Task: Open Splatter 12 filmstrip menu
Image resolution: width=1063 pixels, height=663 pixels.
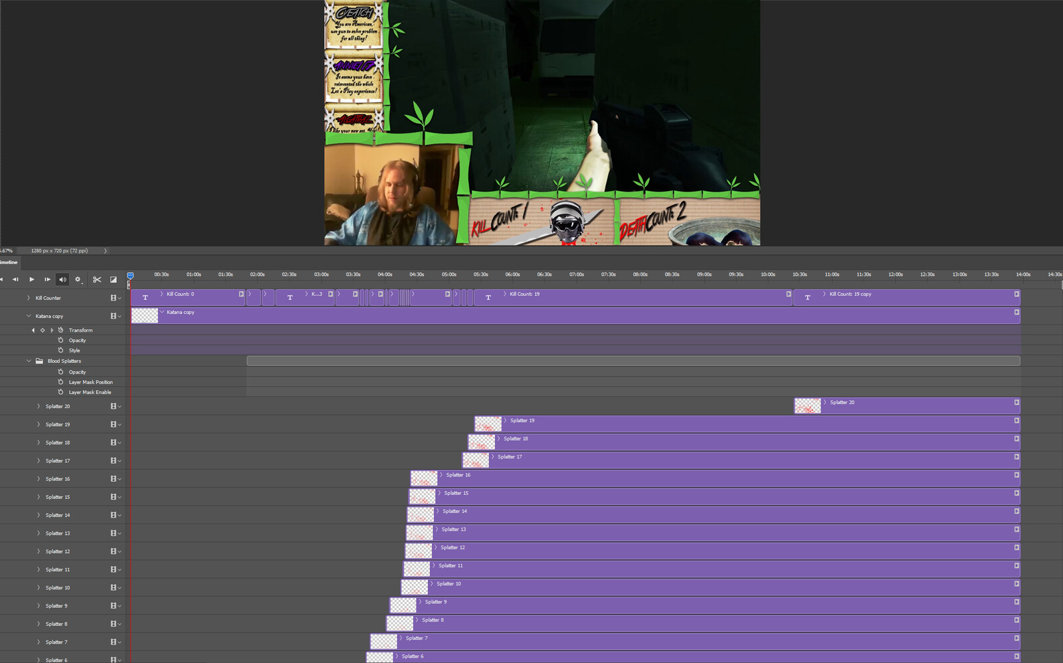Action: pos(116,552)
